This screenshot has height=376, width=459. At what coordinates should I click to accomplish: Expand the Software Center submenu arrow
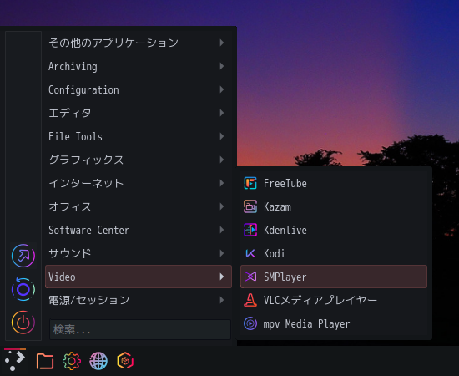222,230
